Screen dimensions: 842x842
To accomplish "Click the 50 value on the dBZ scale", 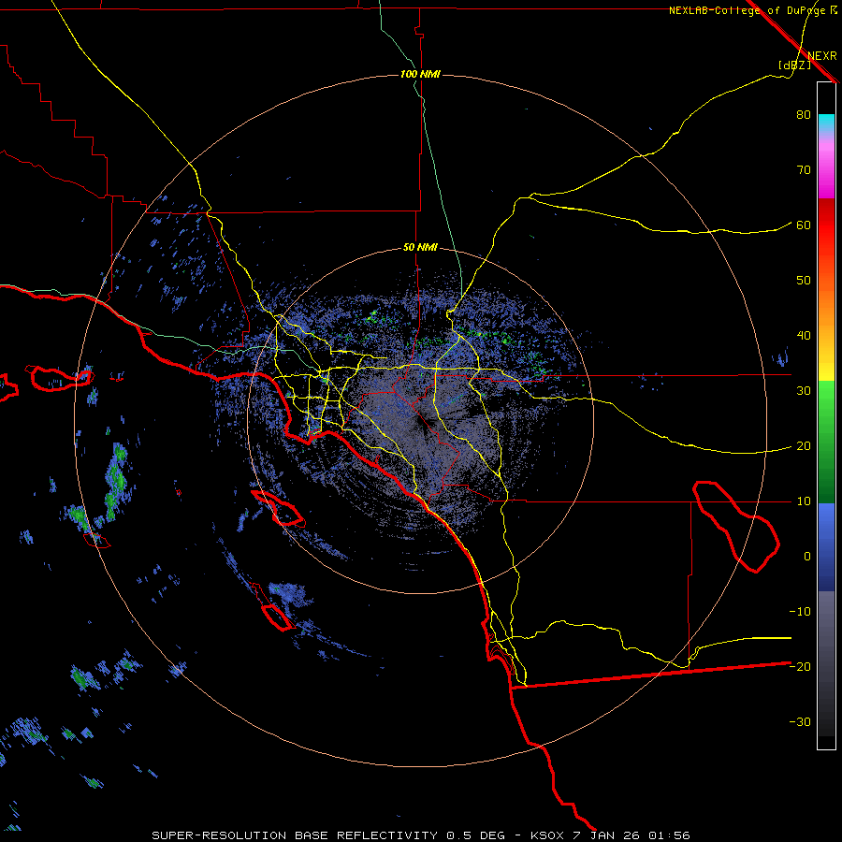I will [804, 281].
